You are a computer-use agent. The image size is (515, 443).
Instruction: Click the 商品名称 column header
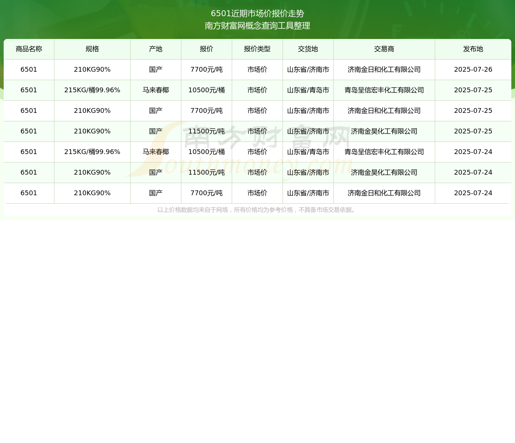click(29, 49)
